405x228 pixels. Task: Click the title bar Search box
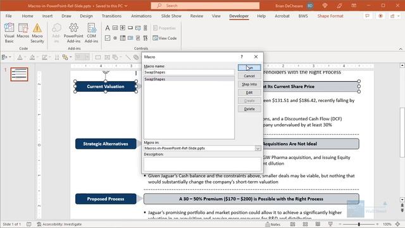205,6
